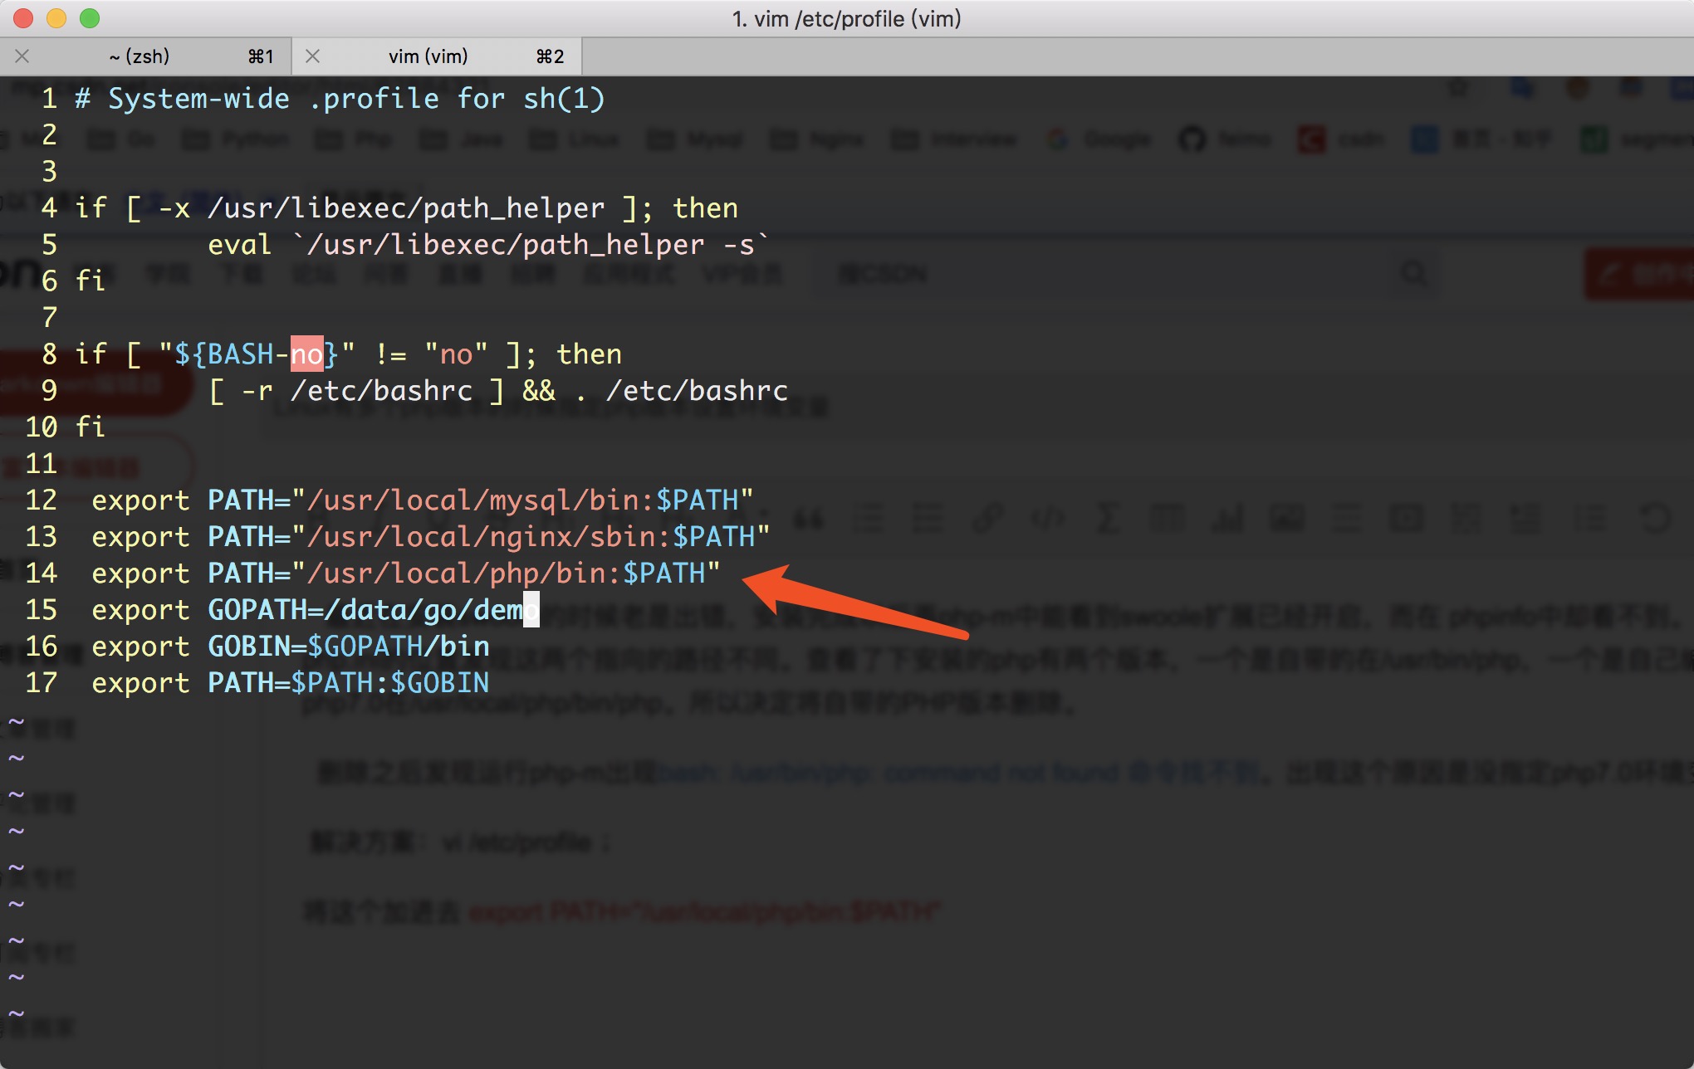Close the vim (vim) tab
The height and width of the screenshot is (1069, 1694).
coord(313,56)
